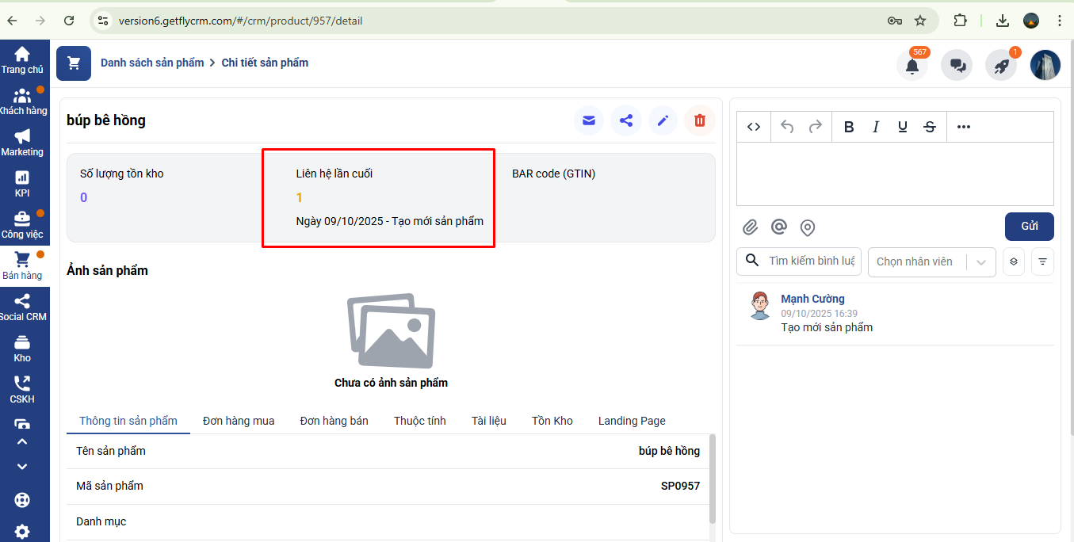Click the red delete product icon
The height and width of the screenshot is (542, 1074).
coord(699,120)
